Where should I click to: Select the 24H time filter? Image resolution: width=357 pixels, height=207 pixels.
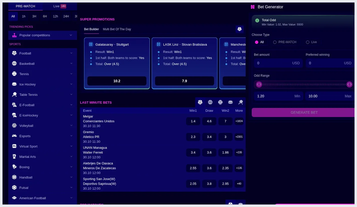[66, 16]
